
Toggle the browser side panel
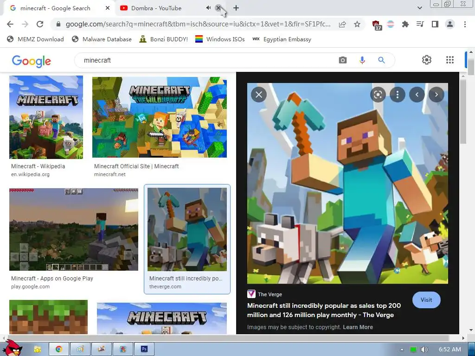coord(435,24)
